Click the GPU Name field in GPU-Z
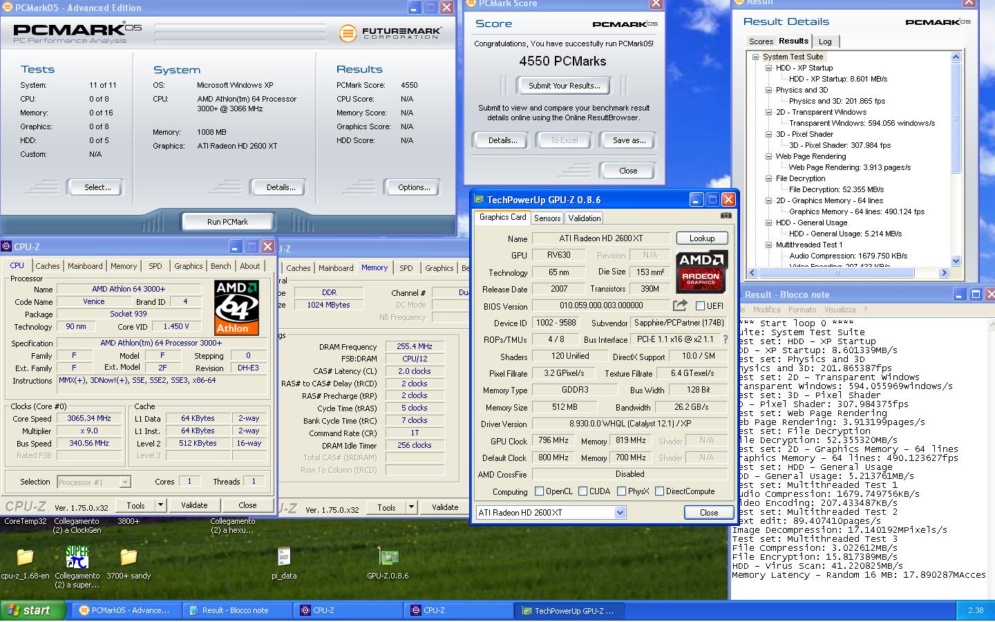995x622 pixels. [x=600, y=238]
